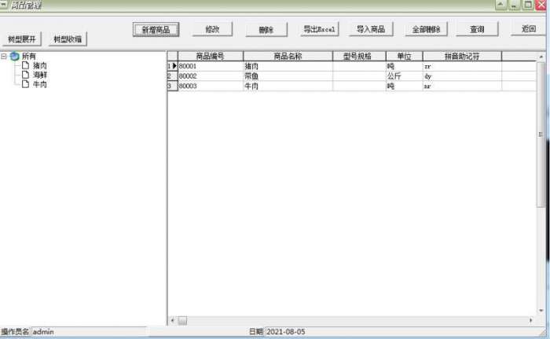Click the 吨 unit cell in row 80003
The height and width of the screenshot is (339, 550).
tap(405, 86)
